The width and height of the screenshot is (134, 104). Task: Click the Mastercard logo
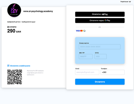coord(82,31)
